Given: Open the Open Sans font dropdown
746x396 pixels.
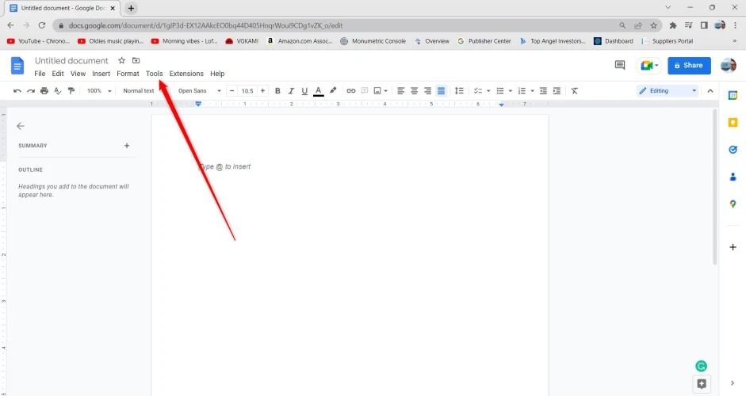Looking at the screenshot, I should [199, 91].
